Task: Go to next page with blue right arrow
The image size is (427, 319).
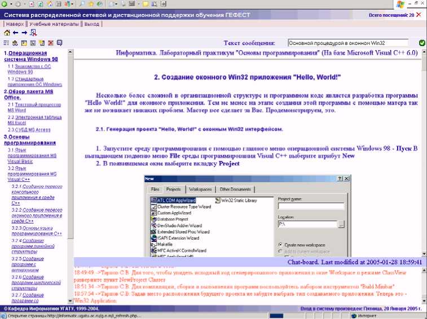Action: (24, 33)
